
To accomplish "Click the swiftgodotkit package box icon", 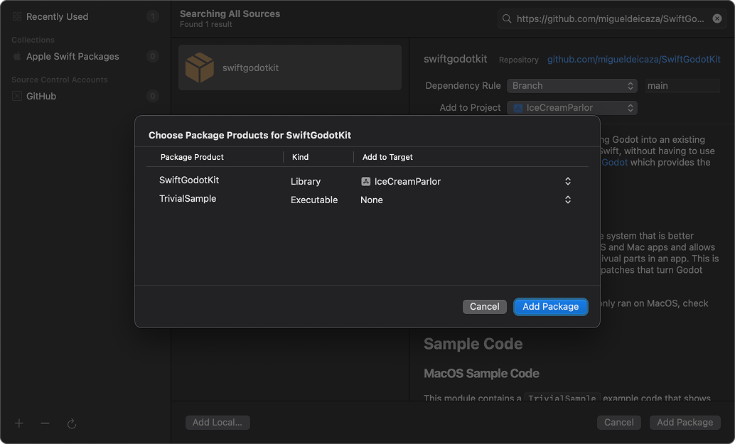I will tap(200, 67).
